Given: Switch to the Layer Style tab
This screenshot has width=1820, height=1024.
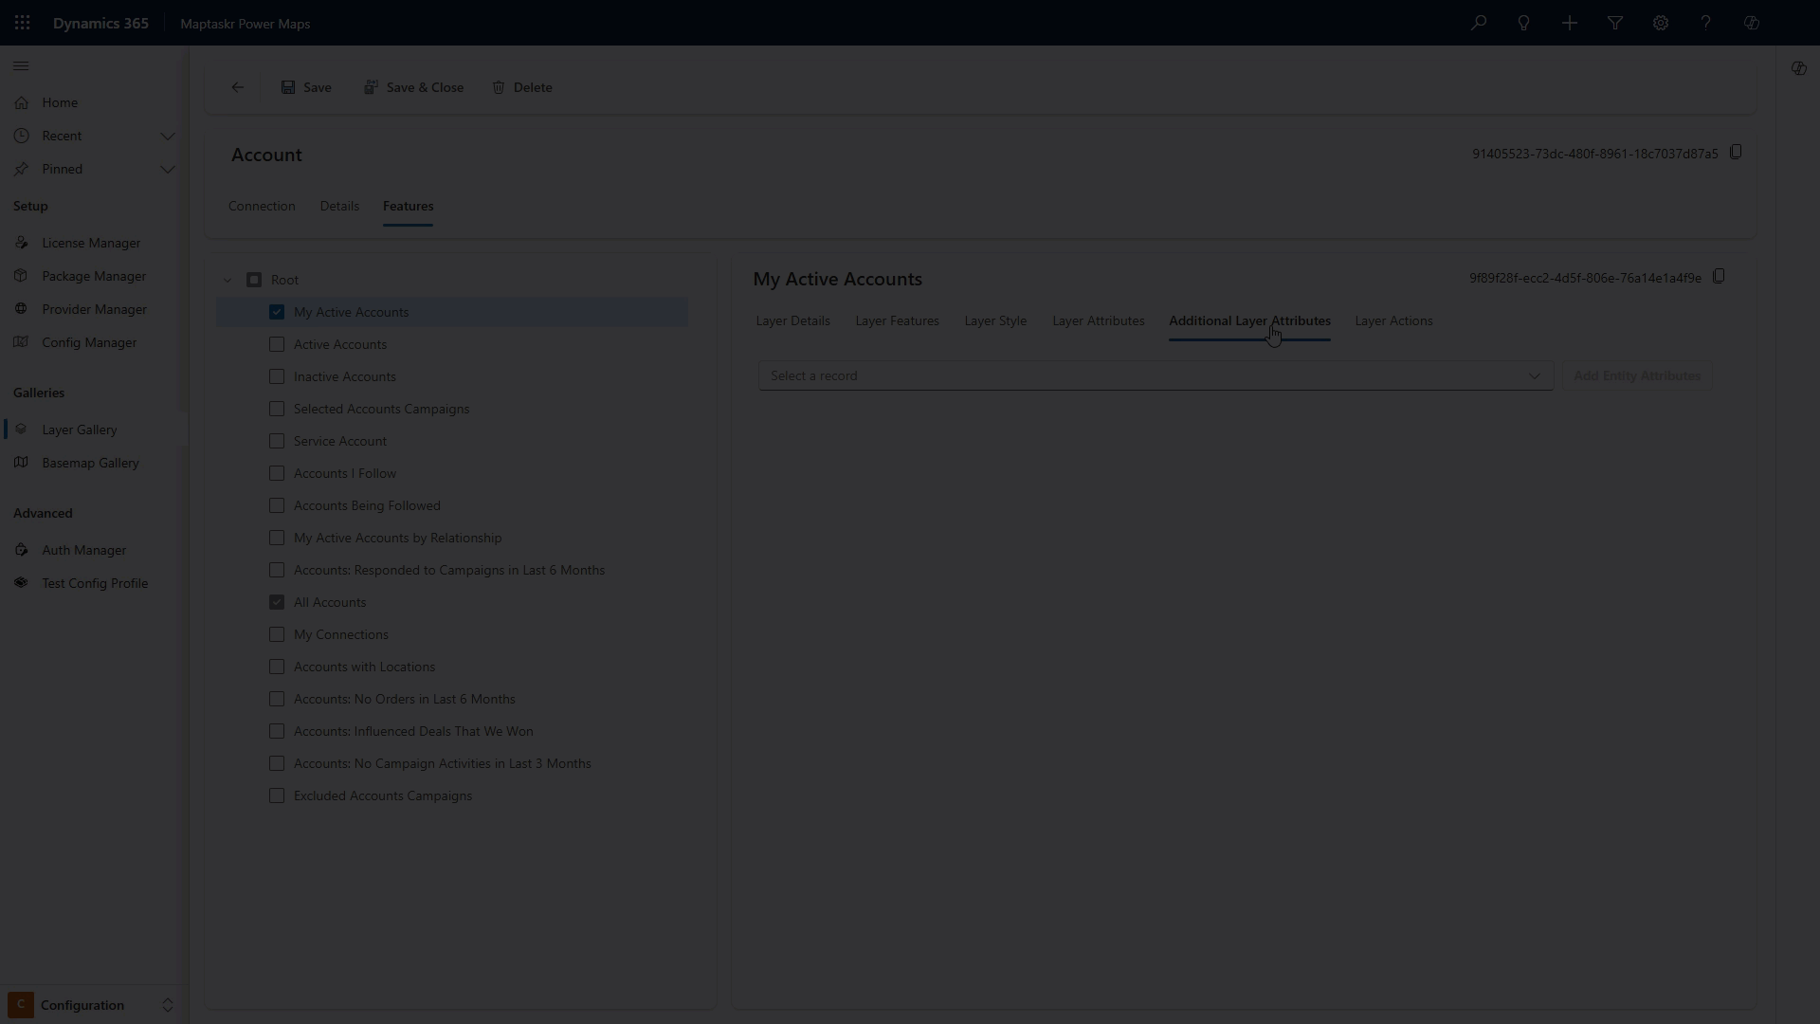Looking at the screenshot, I should click(x=994, y=320).
